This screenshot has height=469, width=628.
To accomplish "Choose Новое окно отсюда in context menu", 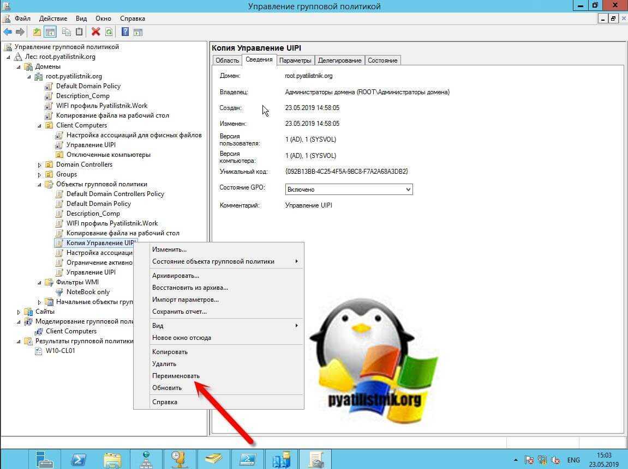I will pyautogui.click(x=219, y=338).
